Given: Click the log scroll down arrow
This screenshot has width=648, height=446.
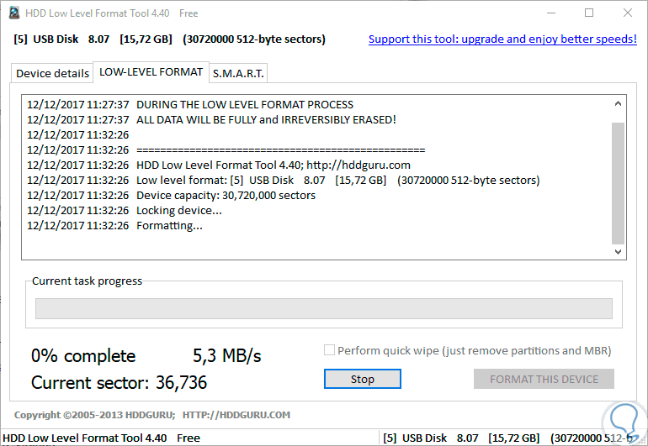Looking at the screenshot, I should tap(619, 251).
